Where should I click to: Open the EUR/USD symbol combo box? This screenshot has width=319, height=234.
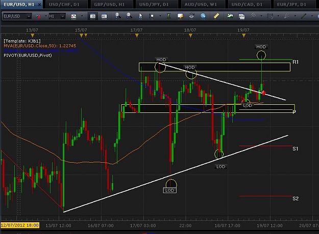[x=17, y=16]
